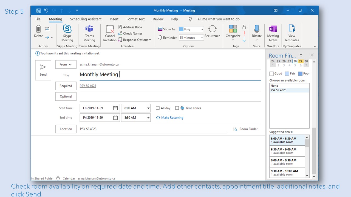Viewport: 351px width, 197px height.
Task: Open the Help tab
Action: pos(174,19)
